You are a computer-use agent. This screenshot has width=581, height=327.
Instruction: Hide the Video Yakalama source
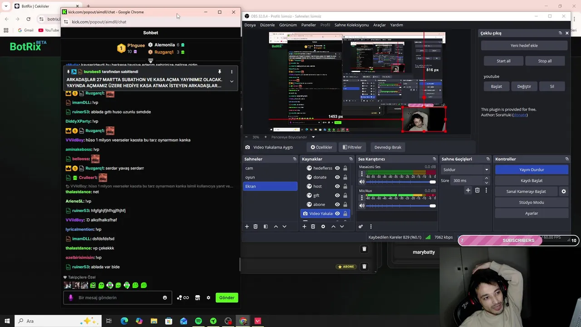pos(337,213)
